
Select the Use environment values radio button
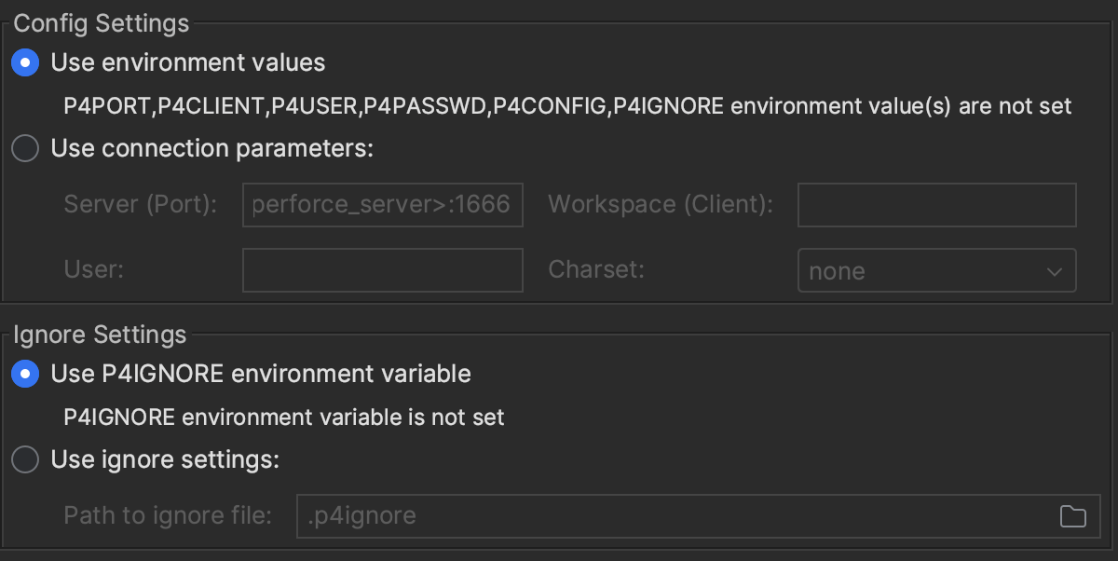click(25, 63)
